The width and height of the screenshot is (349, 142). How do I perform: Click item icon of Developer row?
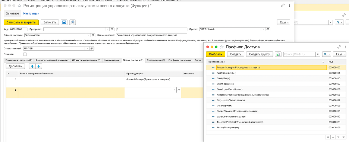[x=213, y=90]
